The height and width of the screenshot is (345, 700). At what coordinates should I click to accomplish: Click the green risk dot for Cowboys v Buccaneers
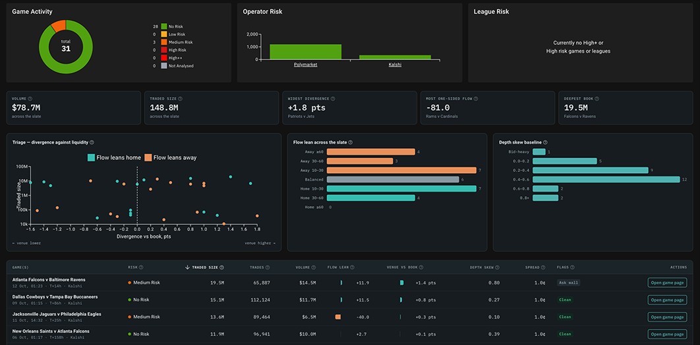point(129,300)
